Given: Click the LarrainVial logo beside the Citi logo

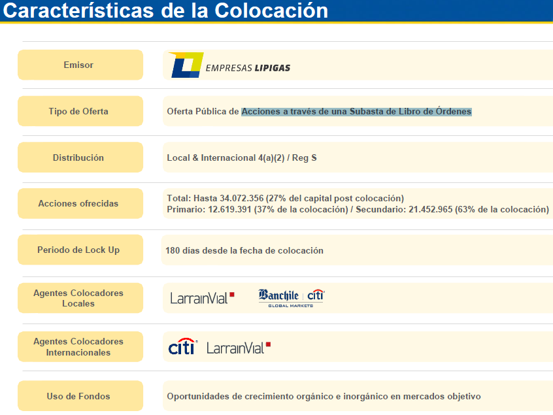Looking at the screenshot, I should [238, 348].
